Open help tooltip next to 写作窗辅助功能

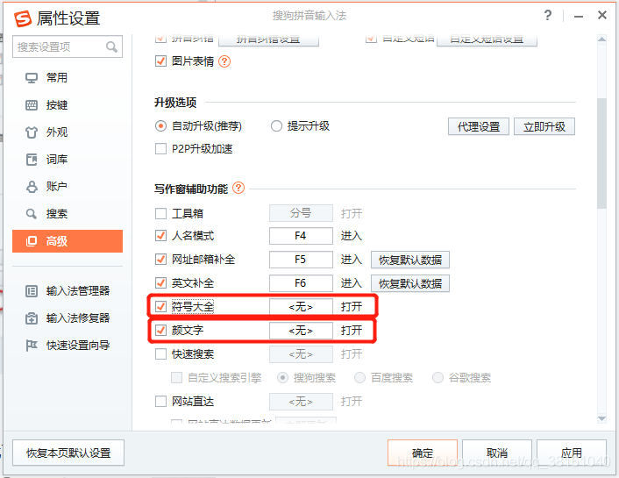tap(238, 188)
